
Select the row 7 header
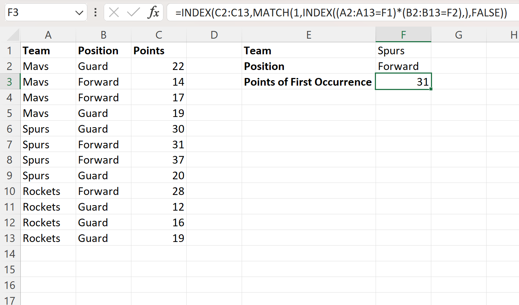coord(10,144)
